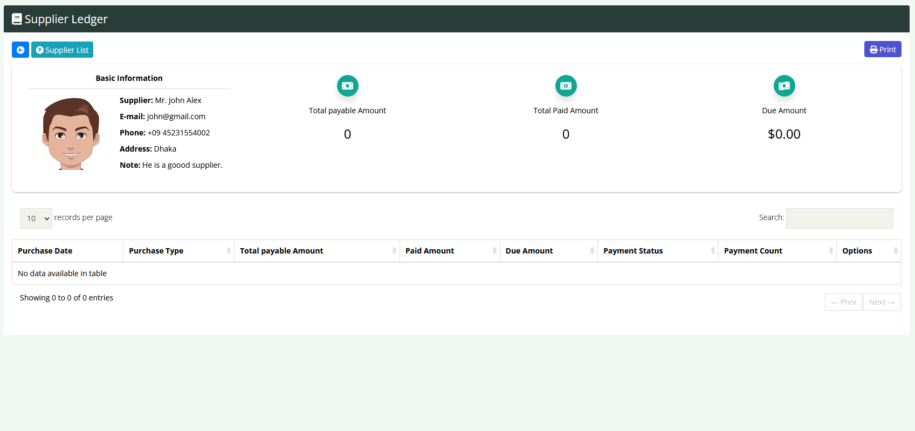
Task: Go to the Prev page
Action: pyautogui.click(x=843, y=302)
